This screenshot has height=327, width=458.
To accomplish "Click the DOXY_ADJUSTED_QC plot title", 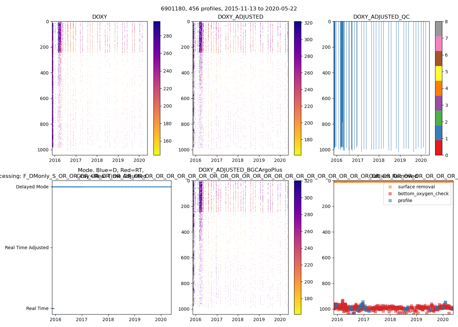I will tap(381, 17).
